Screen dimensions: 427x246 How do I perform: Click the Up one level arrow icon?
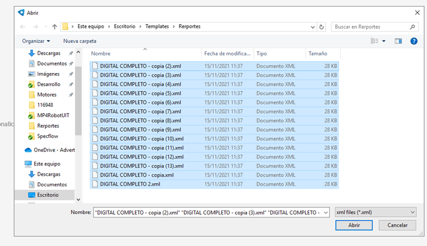[54, 27]
